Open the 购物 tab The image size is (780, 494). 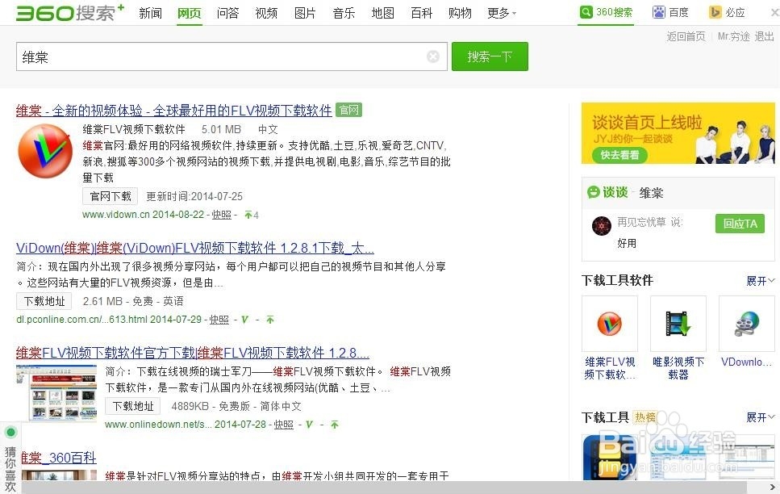pyautogui.click(x=460, y=13)
